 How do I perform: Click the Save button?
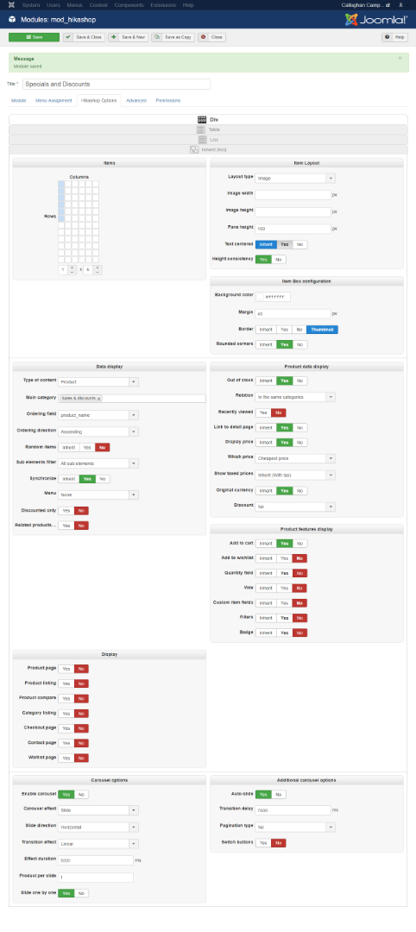coord(34,37)
